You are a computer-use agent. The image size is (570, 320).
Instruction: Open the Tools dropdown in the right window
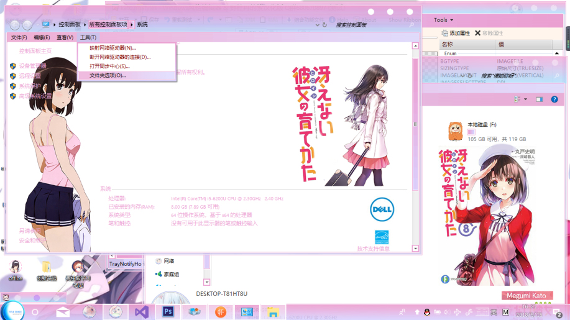[443, 20]
